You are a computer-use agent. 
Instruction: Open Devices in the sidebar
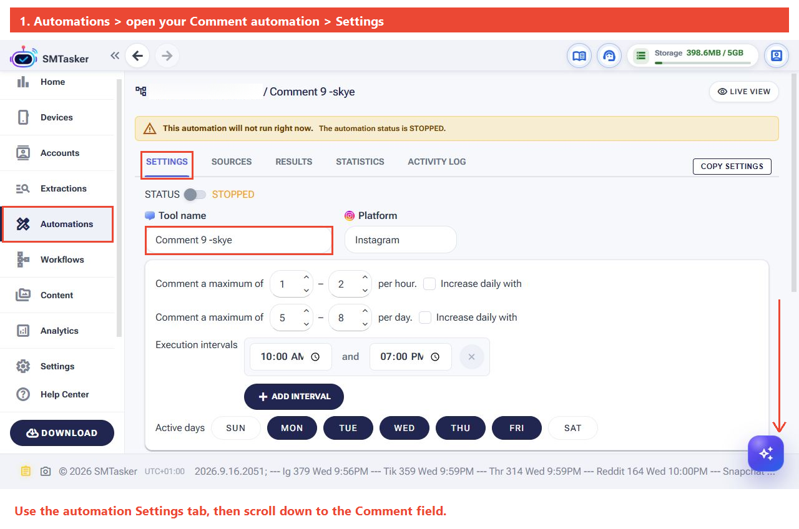pos(57,117)
